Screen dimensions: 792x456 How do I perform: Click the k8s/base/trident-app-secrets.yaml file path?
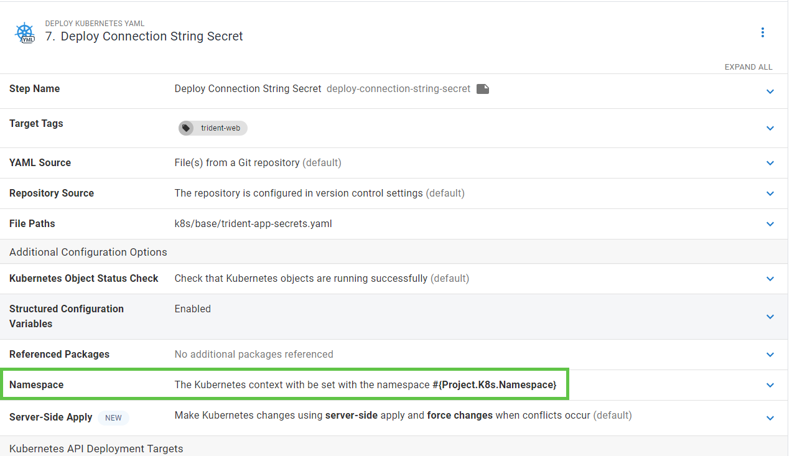253,224
